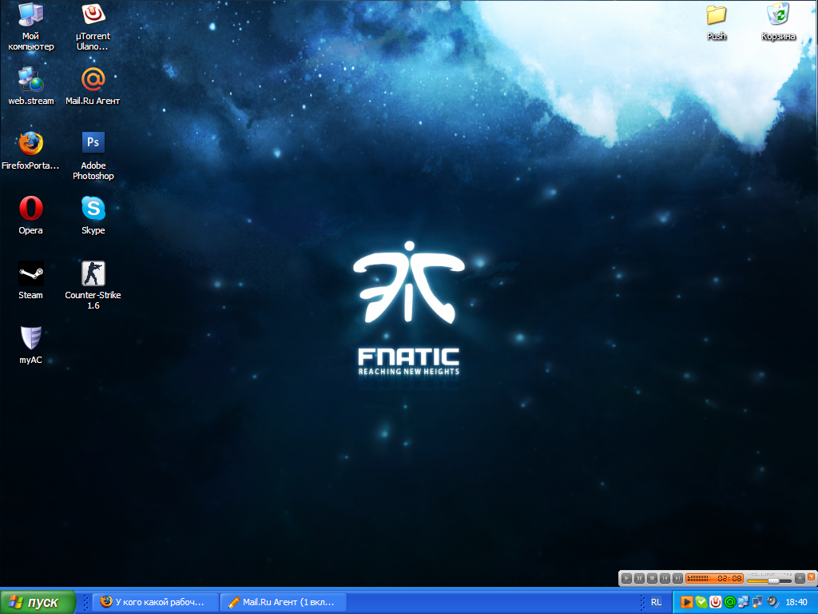The image size is (818, 614).
Task: Click the Skype desktop icon
Action: pyautogui.click(x=93, y=209)
